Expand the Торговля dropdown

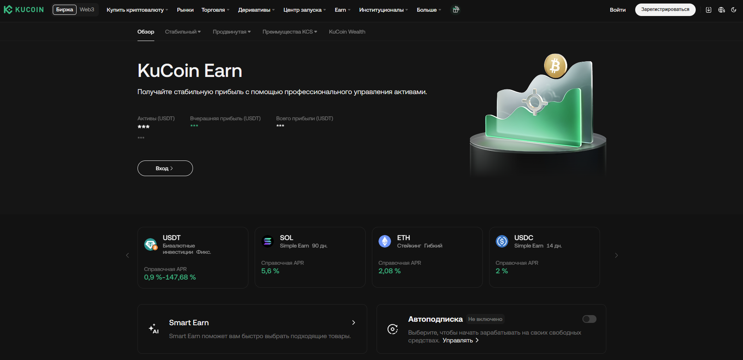pos(215,10)
